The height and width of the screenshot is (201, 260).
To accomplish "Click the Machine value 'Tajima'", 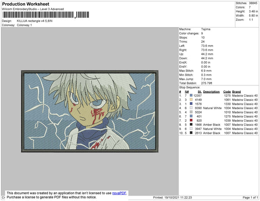I will click(x=205, y=29).
